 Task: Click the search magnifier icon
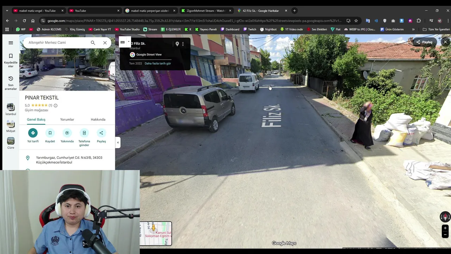coord(93,43)
